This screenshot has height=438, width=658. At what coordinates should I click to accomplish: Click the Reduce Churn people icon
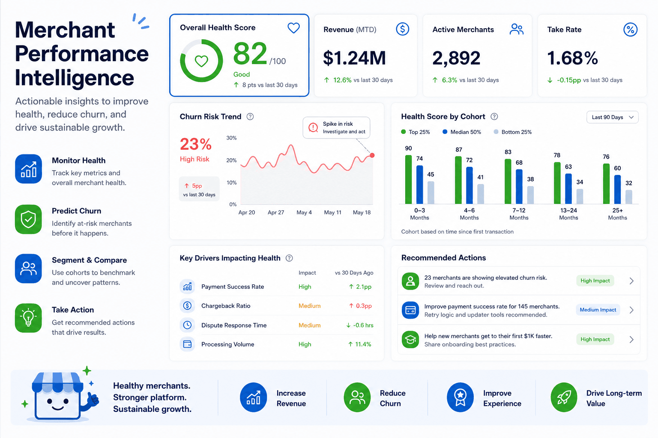pos(357,397)
